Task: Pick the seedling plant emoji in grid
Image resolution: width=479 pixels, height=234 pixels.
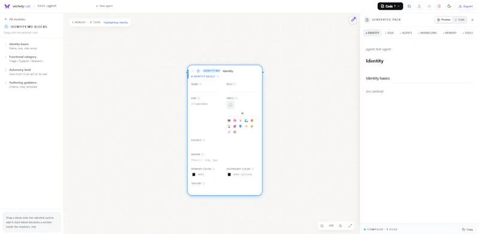Action: coord(229,126)
